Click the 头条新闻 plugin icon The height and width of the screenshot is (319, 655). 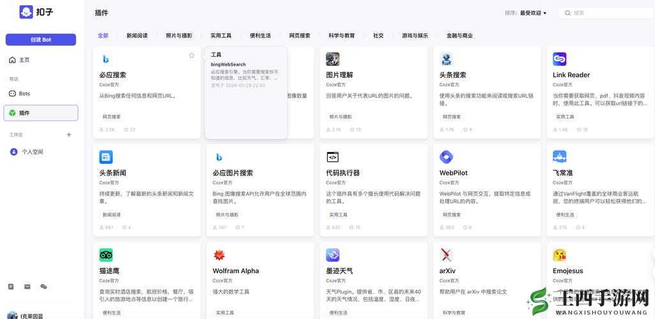pyautogui.click(x=105, y=157)
